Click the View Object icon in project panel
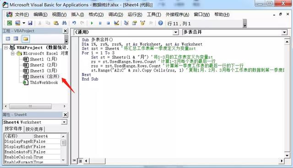 click(16, 39)
